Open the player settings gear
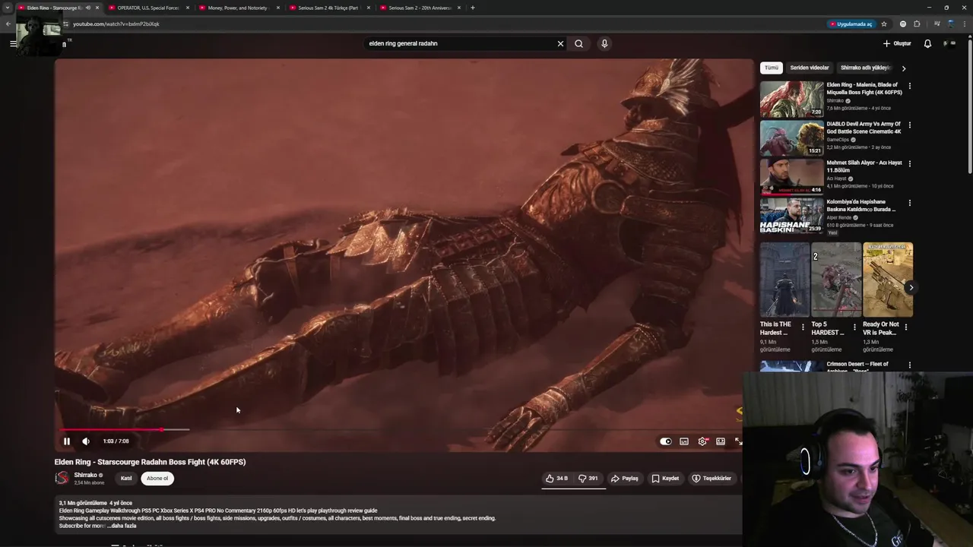 pos(702,441)
